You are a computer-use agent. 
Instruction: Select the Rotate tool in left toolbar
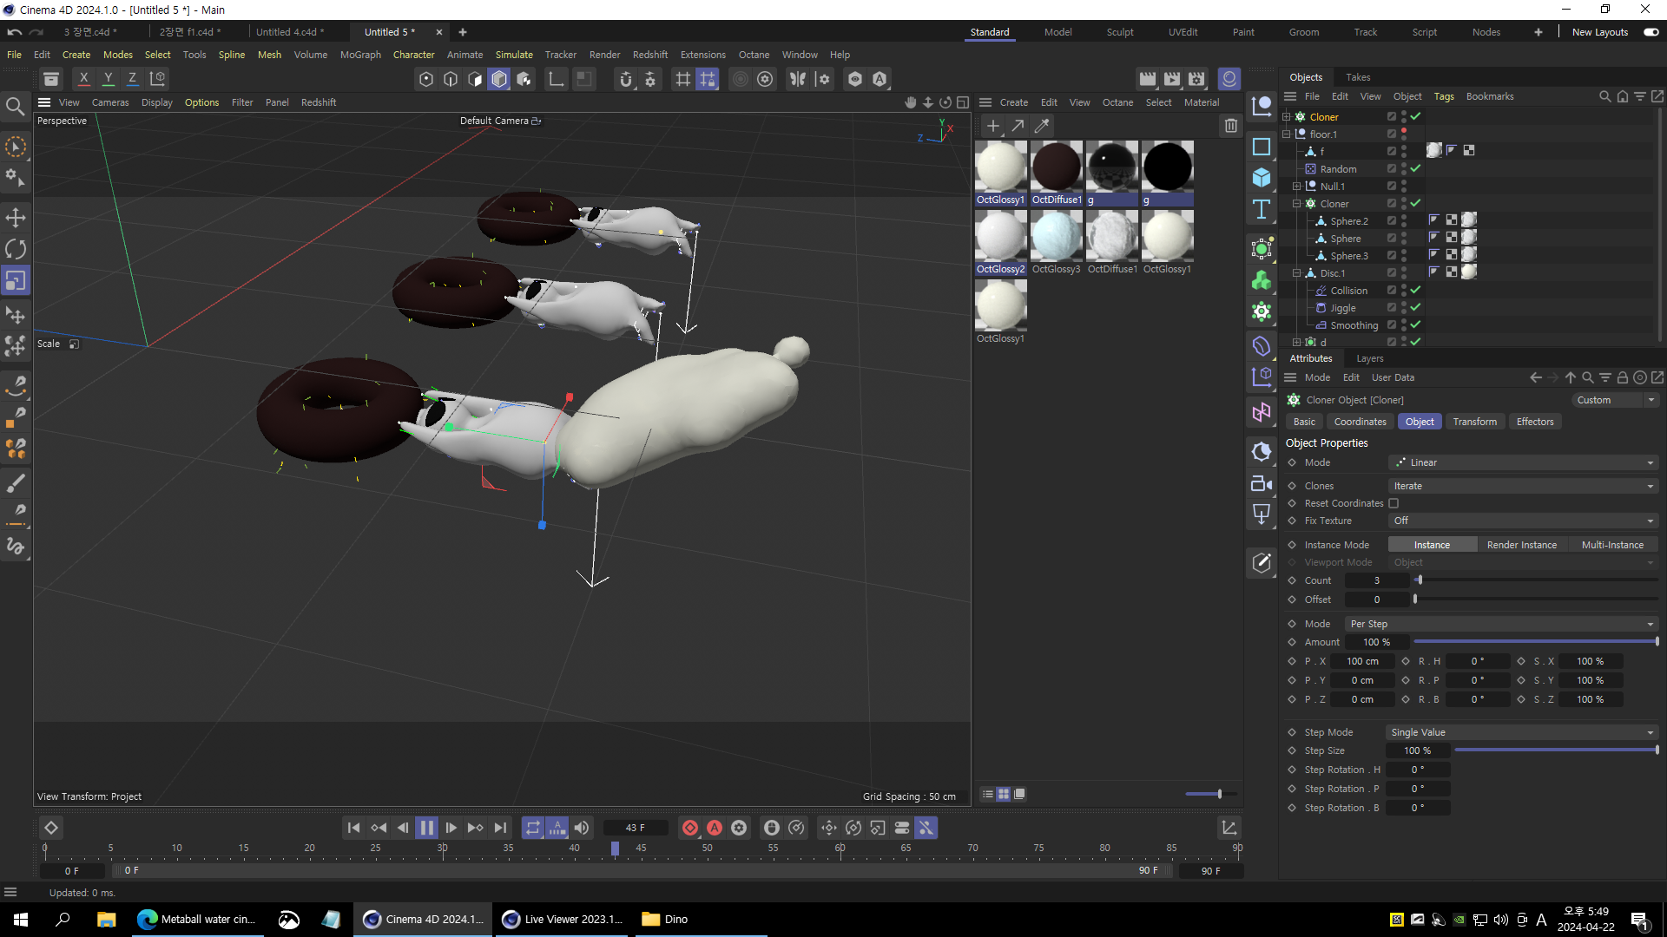(16, 249)
